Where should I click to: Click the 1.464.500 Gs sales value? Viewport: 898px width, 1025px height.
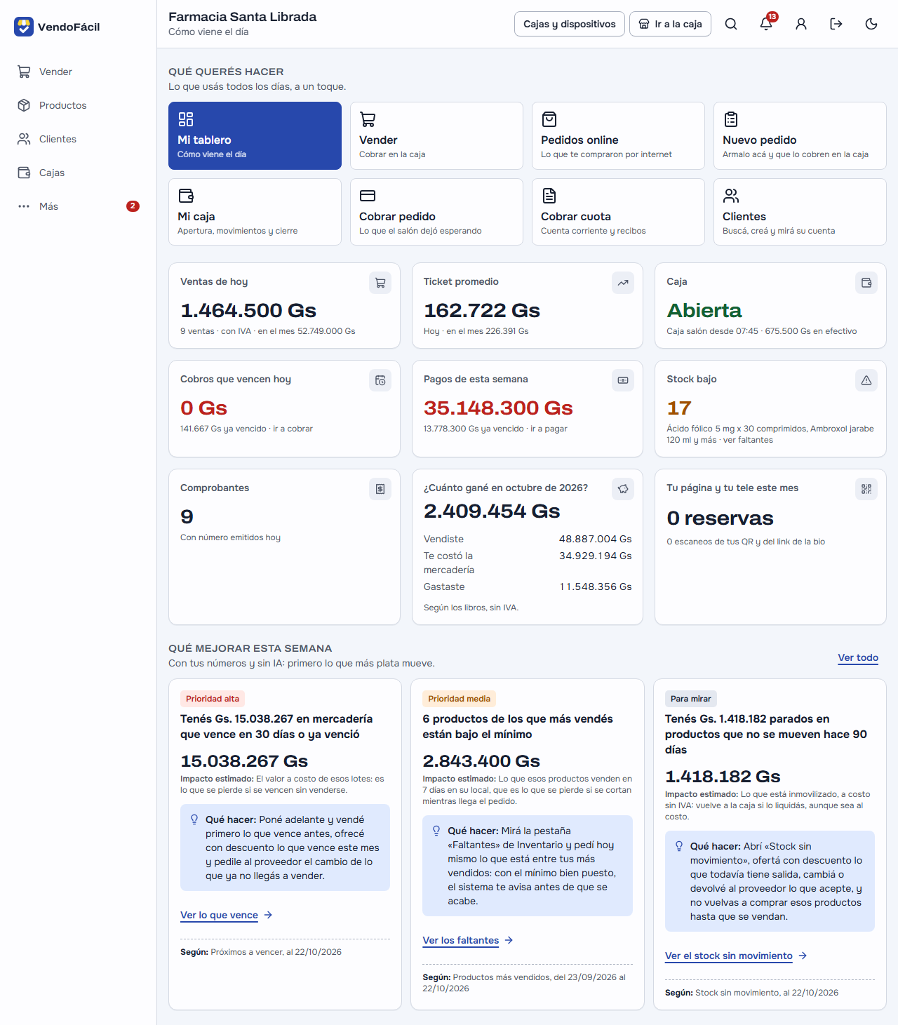pyautogui.click(x=248, y=310)
